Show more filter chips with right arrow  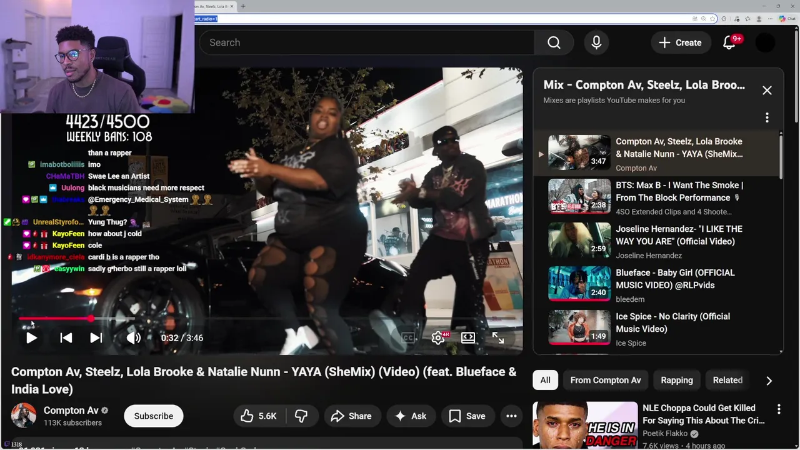pyautogui.click(x=769, y=380)
